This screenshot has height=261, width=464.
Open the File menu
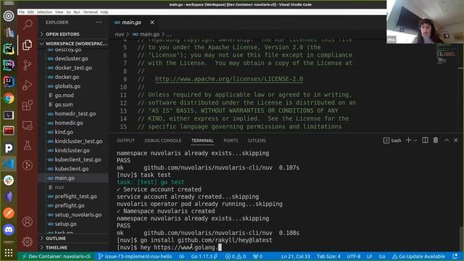22,12
